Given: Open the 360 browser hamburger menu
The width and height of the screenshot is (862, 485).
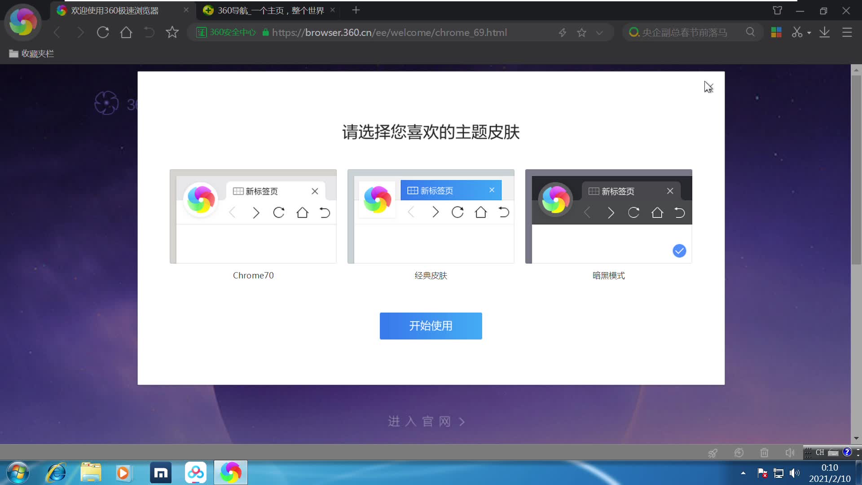Looking at the screenshot, I should [847, 32].
